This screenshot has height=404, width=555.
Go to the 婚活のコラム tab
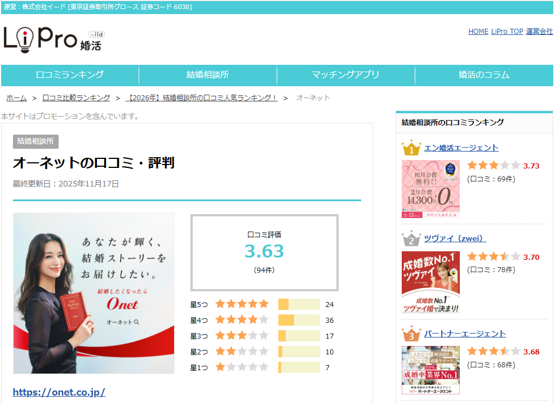pyautogui.click(x=483, y=75)
